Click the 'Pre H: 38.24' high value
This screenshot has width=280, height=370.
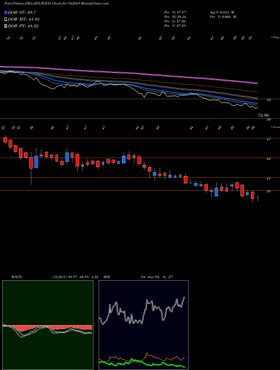175,17
